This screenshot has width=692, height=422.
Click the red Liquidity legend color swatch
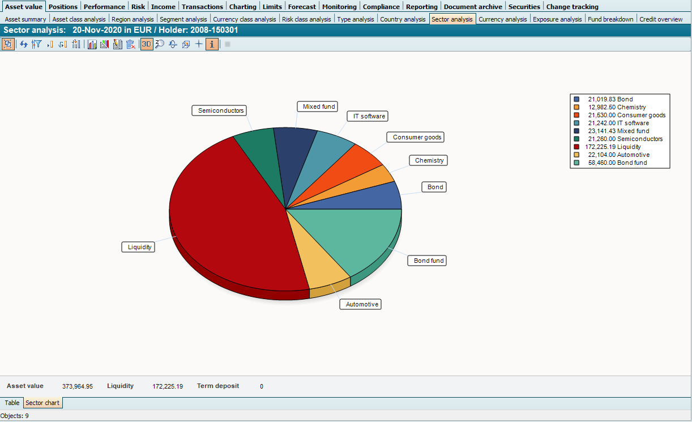(576, 147)
